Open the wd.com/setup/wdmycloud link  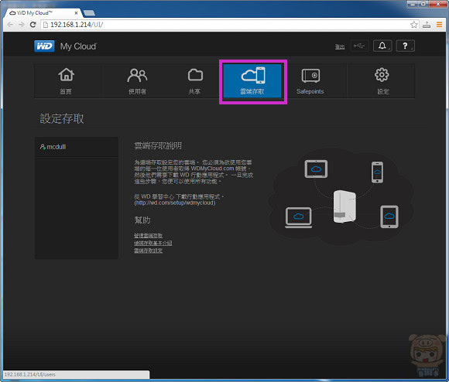tap(175, 203)
